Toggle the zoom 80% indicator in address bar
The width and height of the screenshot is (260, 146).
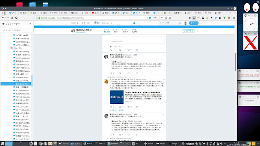[x=155, y=18]
